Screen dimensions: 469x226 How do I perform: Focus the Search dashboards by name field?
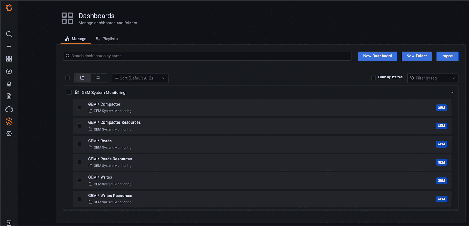point(207,56)
